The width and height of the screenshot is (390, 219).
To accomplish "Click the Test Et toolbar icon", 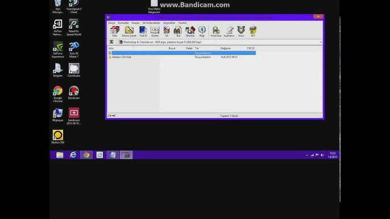I will 143,32.
